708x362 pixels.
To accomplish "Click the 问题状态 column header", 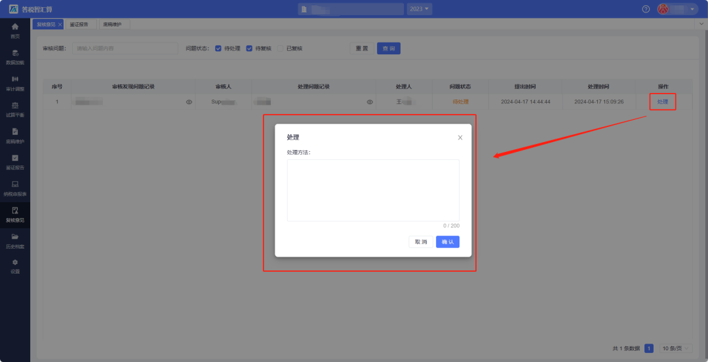I will (461, 86).
